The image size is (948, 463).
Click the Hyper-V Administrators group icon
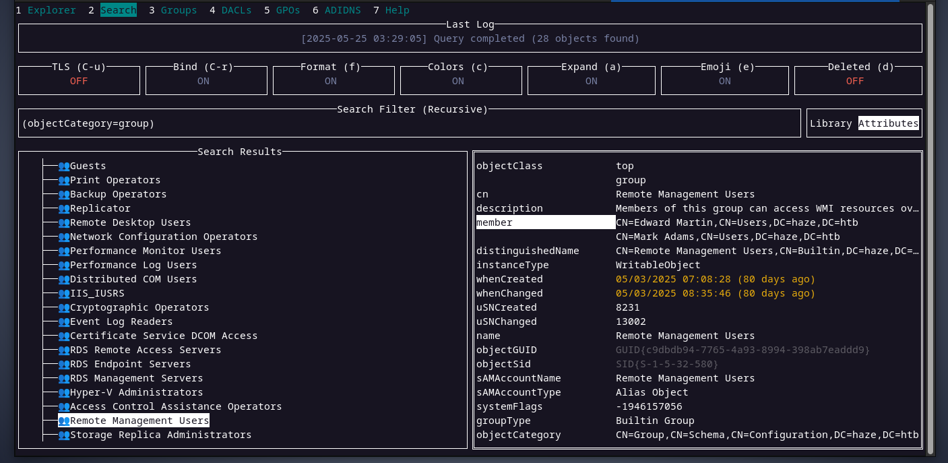[x=64, y=392]
